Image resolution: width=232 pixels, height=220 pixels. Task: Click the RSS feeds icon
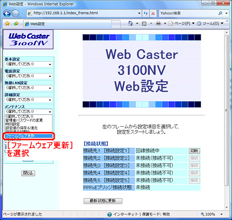click(144, 24)
